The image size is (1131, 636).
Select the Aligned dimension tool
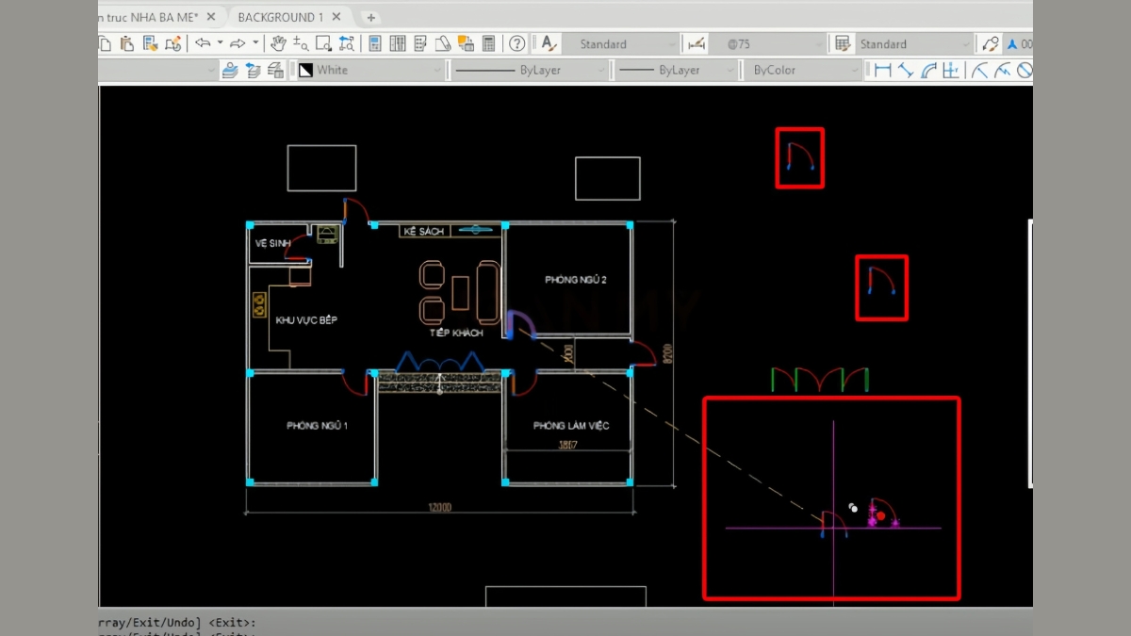(906, 70)
